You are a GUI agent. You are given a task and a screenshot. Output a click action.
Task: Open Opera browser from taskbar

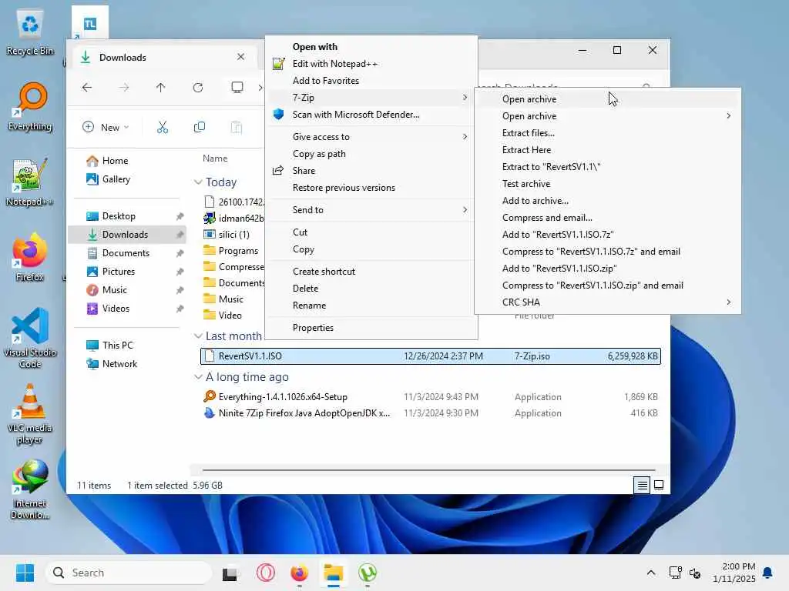[265, 573]
